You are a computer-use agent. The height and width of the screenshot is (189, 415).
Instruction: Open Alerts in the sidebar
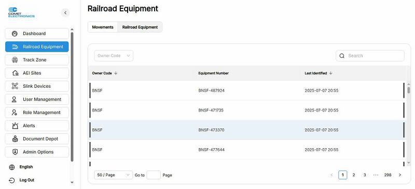37,125
